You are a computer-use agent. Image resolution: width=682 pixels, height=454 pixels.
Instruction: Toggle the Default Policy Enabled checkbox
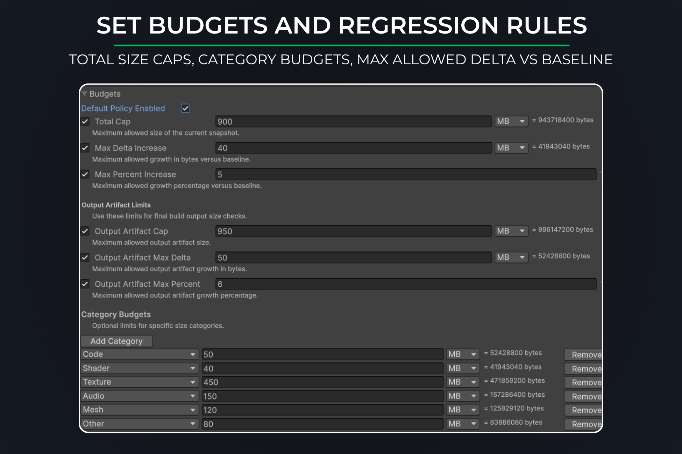click(185, 108)
